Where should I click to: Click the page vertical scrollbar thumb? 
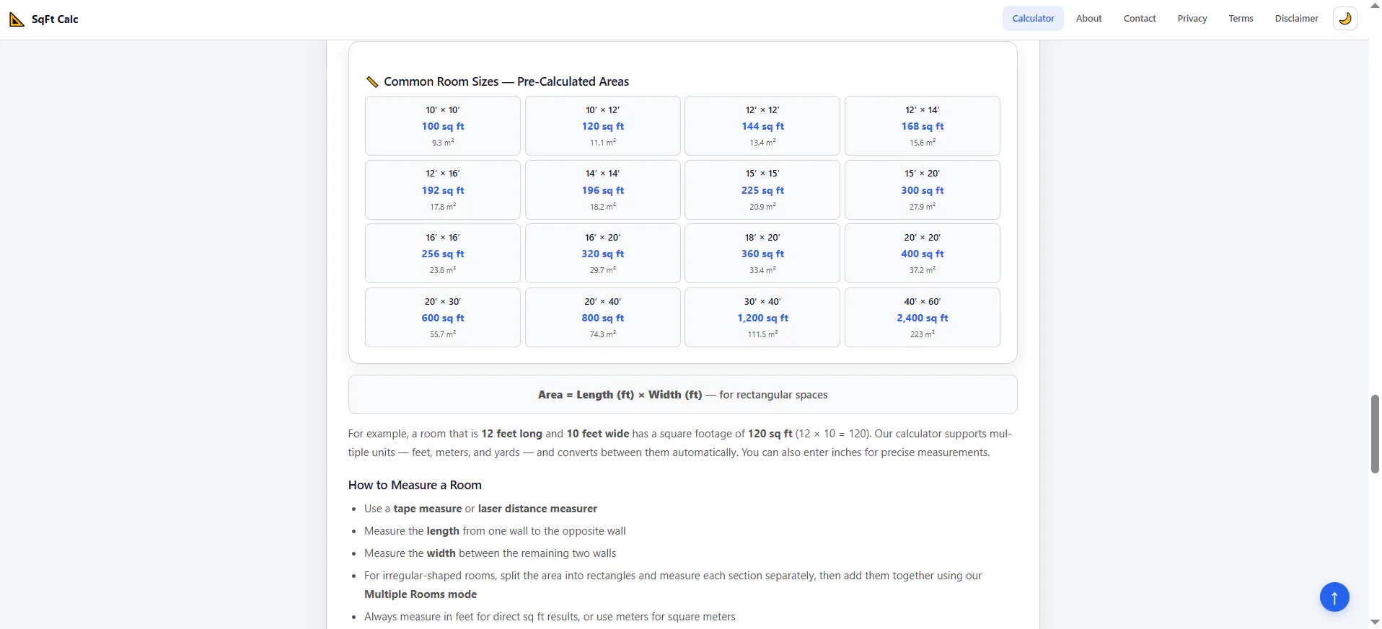click(1375, 434)
